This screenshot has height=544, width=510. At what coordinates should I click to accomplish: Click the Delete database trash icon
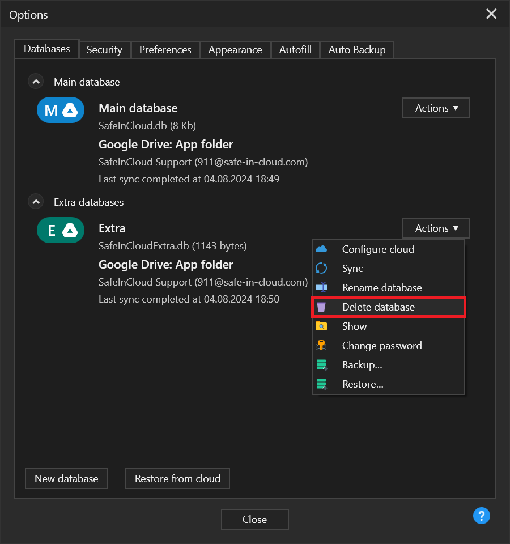(x=321, y=307)
